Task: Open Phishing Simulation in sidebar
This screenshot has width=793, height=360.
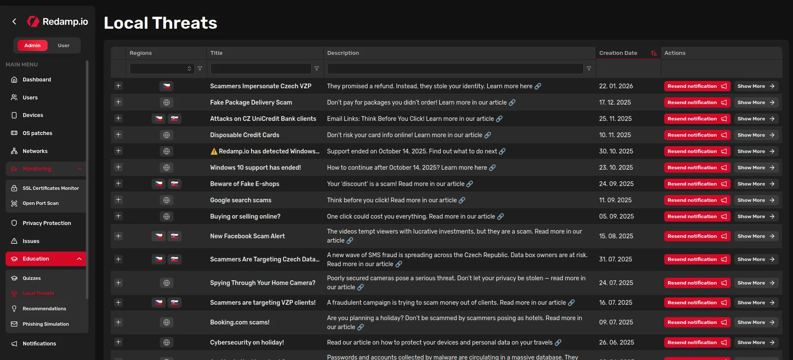Action: [x=46, y=324]
